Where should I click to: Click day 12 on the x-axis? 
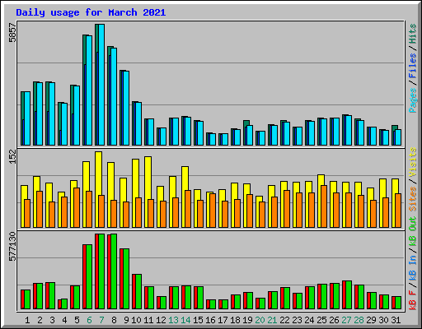click(161, 320)
